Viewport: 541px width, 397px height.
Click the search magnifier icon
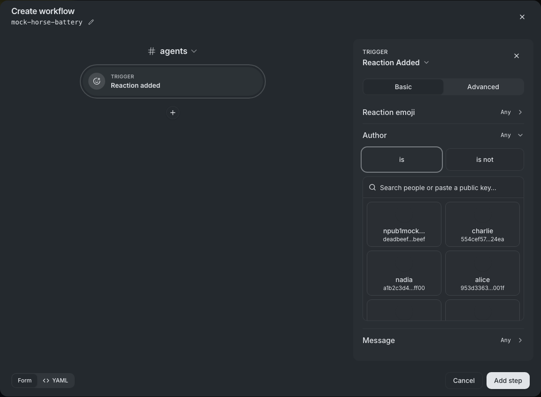coord(372,188)
